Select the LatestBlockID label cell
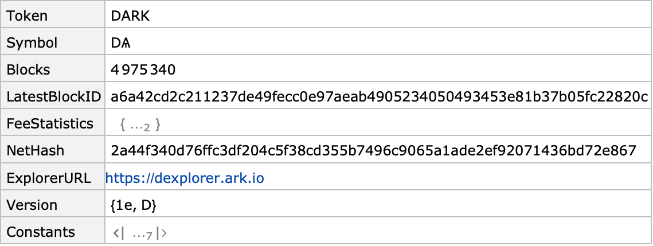This screenshot has width=653, height=246. tap(53, 96)
